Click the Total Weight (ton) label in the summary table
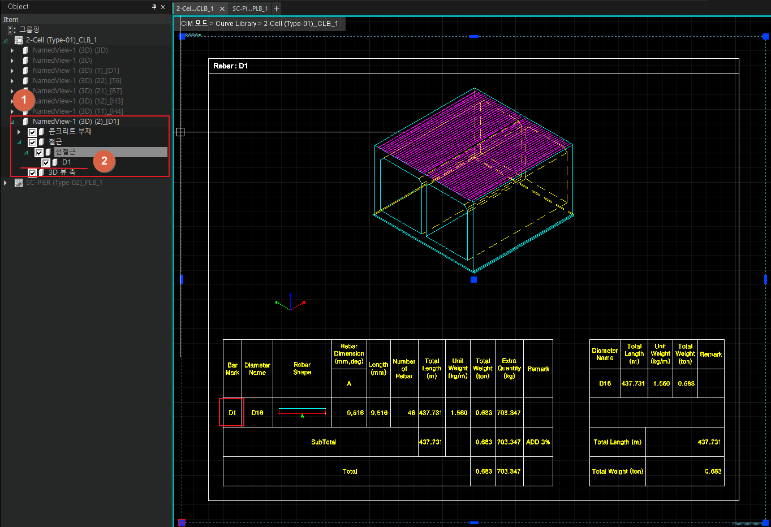The image size is (771, 527). 617,472
